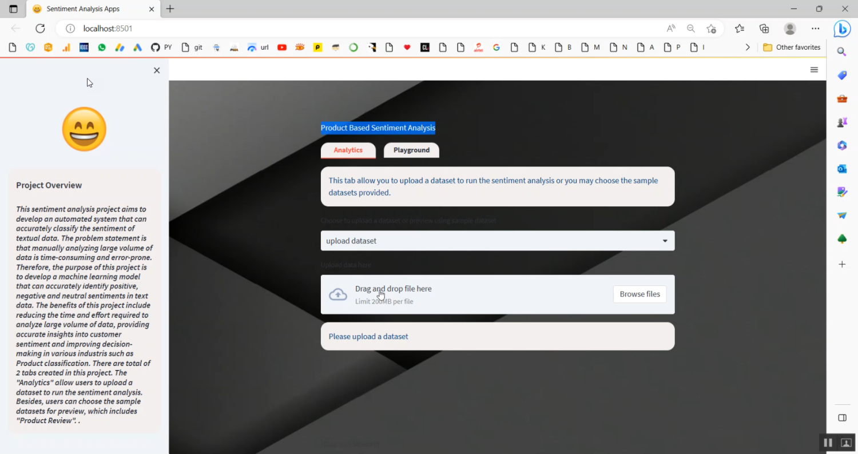Image resolution: width=858 pixels, height=454 pixels.
Task: Add this page to favorites
Action: click(711, 29)
